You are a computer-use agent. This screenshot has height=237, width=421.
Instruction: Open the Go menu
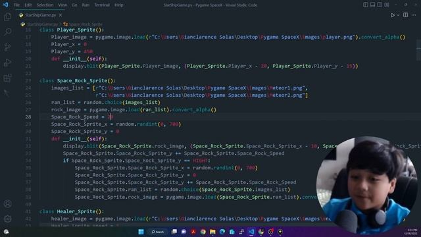click(x=74, y=5)
